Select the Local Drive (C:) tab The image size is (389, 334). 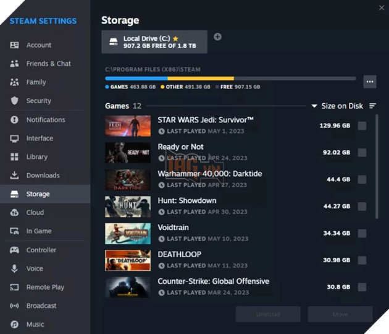[x=154, y=42]
